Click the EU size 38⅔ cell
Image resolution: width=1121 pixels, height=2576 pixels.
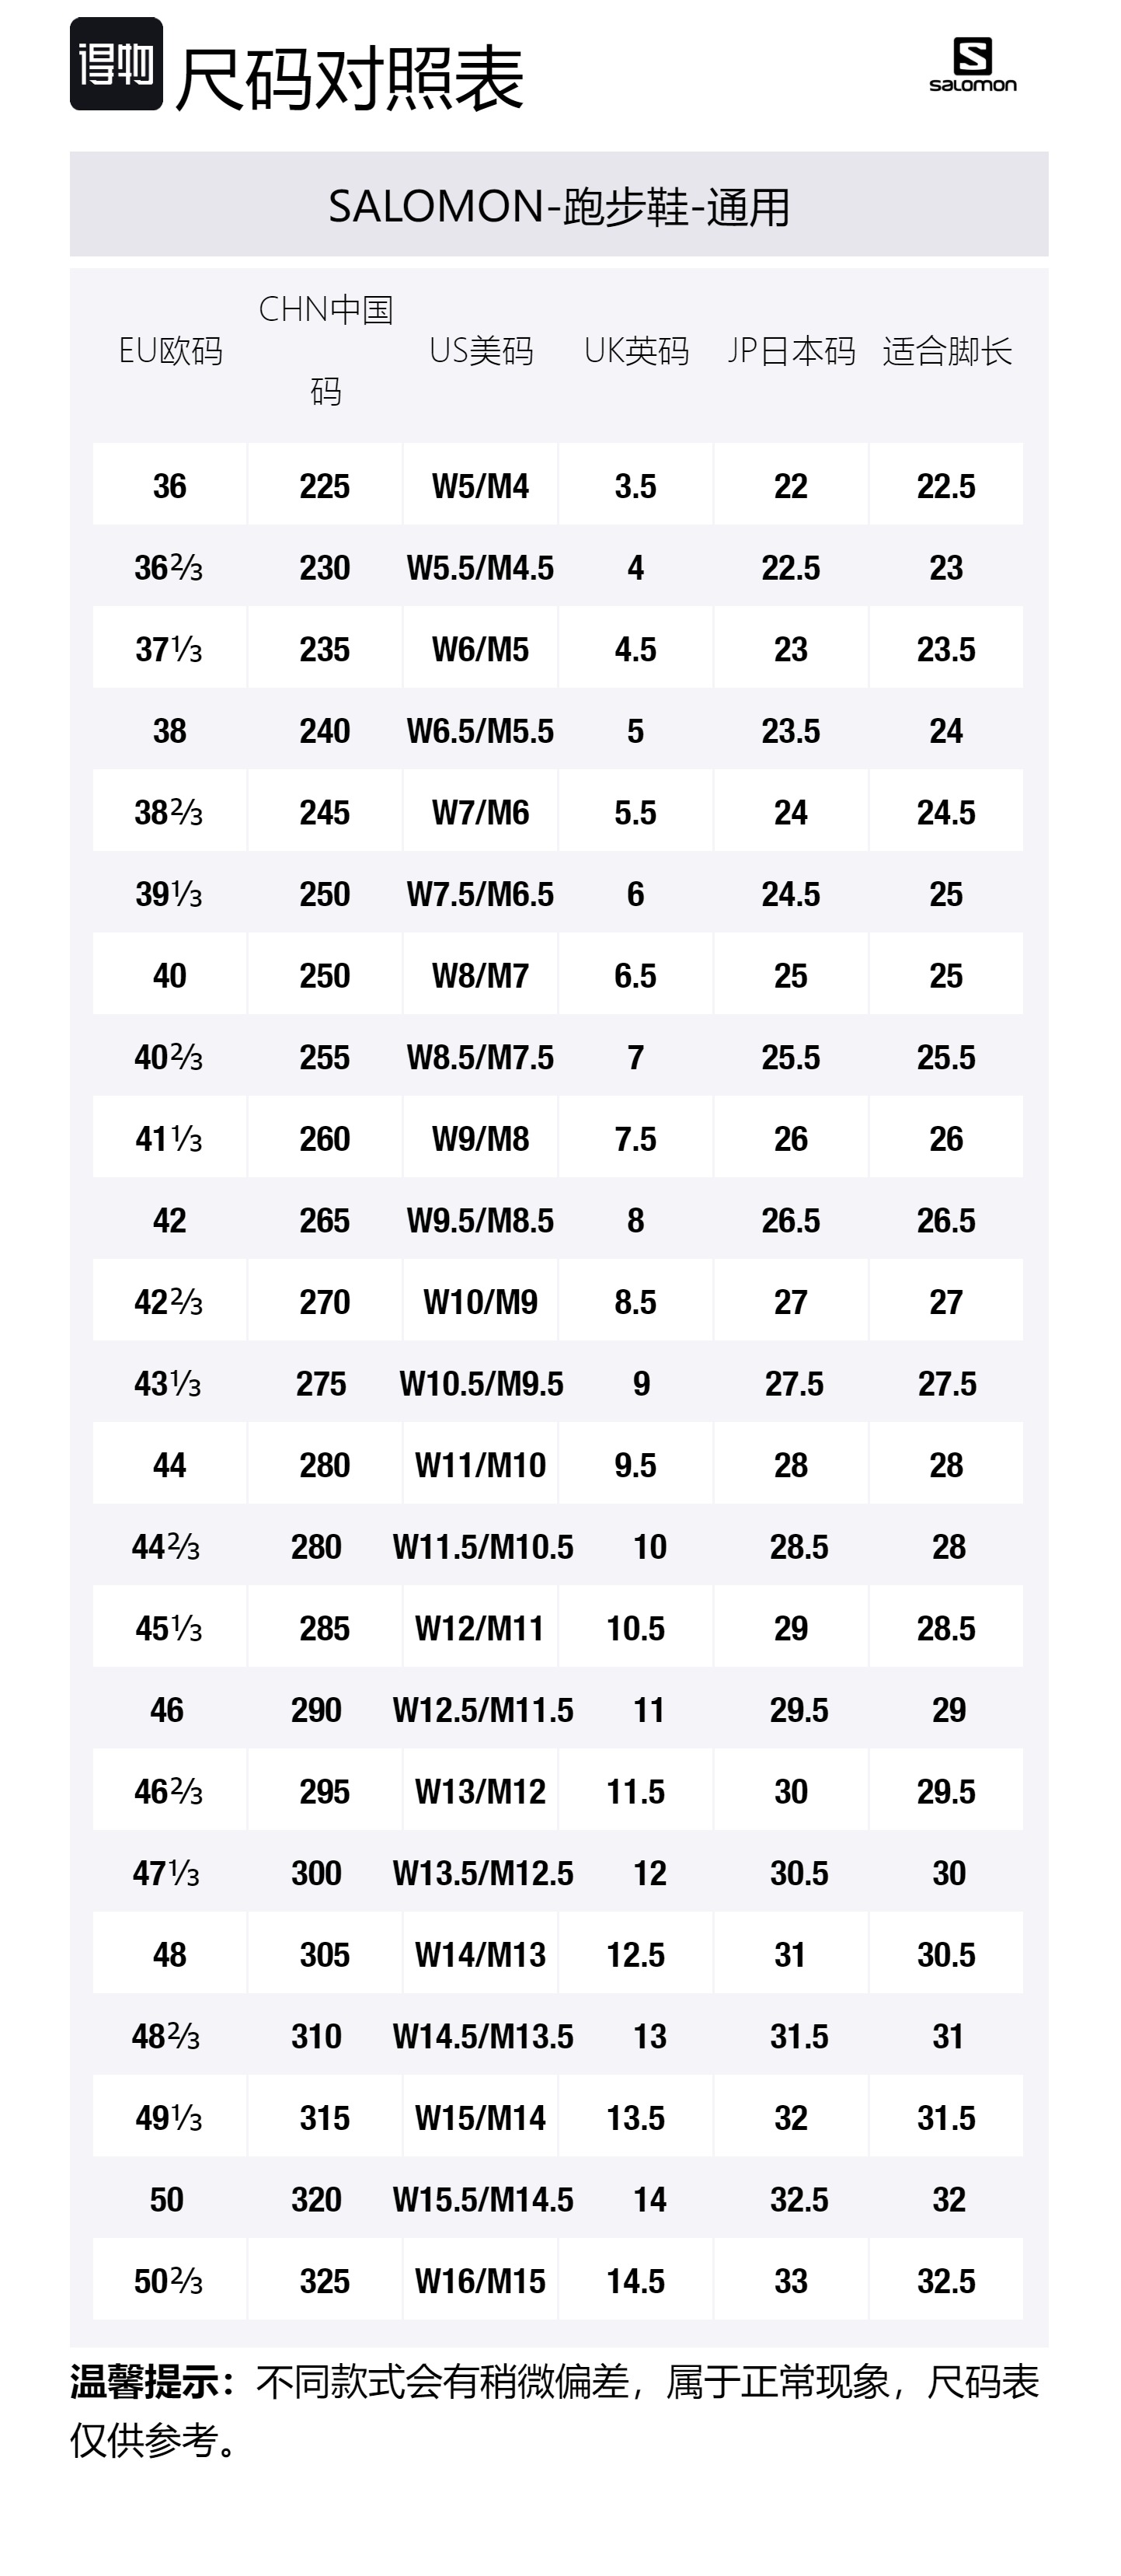pos(169,812)
